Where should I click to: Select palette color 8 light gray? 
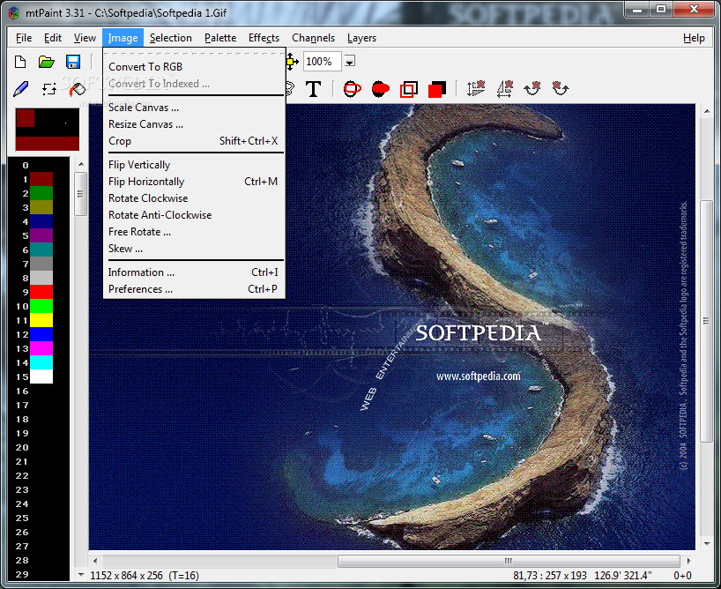pyautogui.click(x=41, y=278)
